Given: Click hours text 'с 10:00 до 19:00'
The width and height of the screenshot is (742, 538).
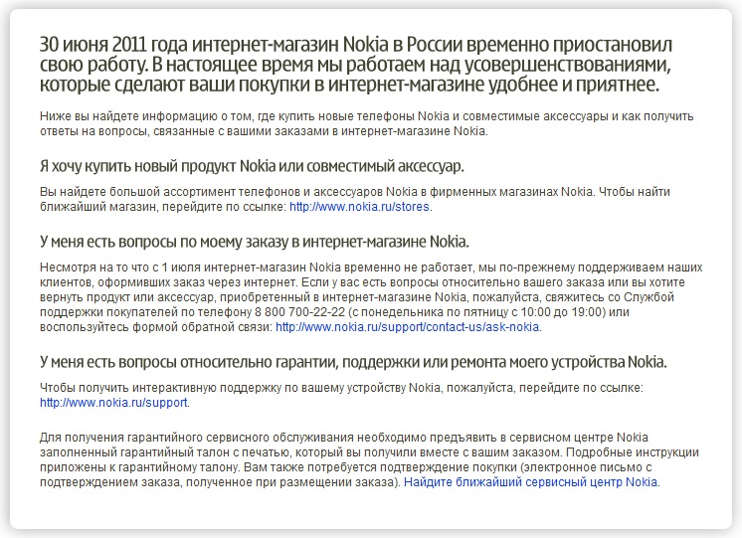Looking at the screenshot, I should click(x=557, y=312).
